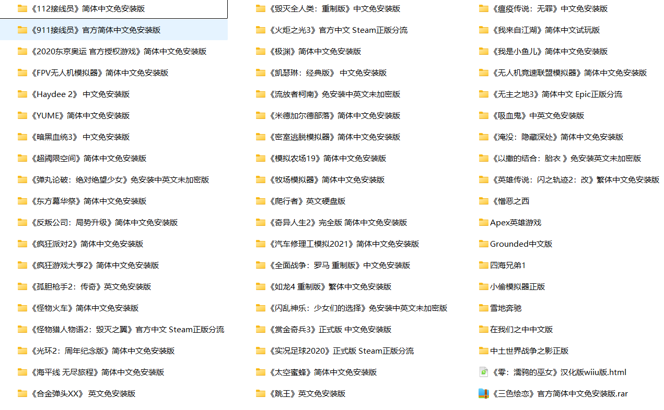This screenshot has height=410, width=664.
Task: Click folder icon beside《2020东京奥运 官方授权游戏》
Action: [x=22, y=51]
